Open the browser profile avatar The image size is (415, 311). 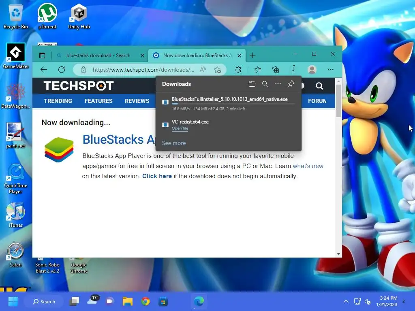point(312,70)
